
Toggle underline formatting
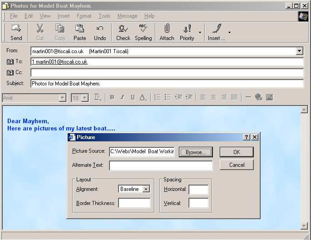pos(133,97)
